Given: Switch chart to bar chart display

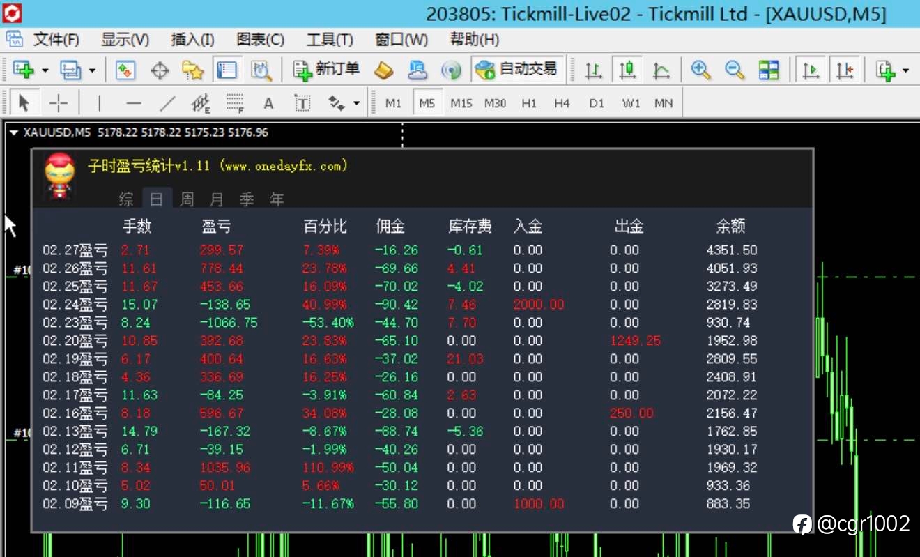Looking at the screenshot, I should (593, 70).
